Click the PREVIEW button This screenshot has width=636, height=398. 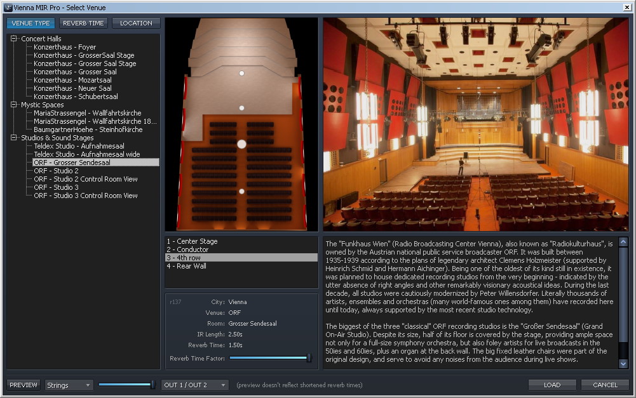tap(24, 385)
